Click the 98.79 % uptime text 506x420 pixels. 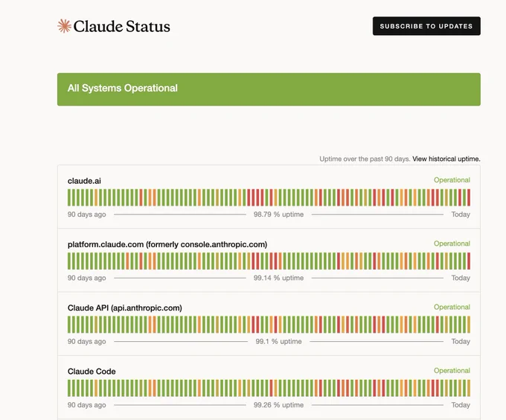(x=278, y=214)
